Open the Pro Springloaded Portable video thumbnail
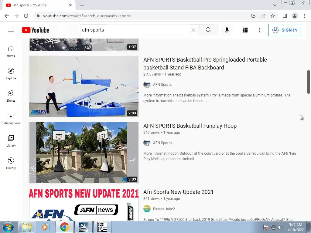Image resolution: width=311 pixels, height=233 pixels. pyautogui.click(x=84, y=86)
